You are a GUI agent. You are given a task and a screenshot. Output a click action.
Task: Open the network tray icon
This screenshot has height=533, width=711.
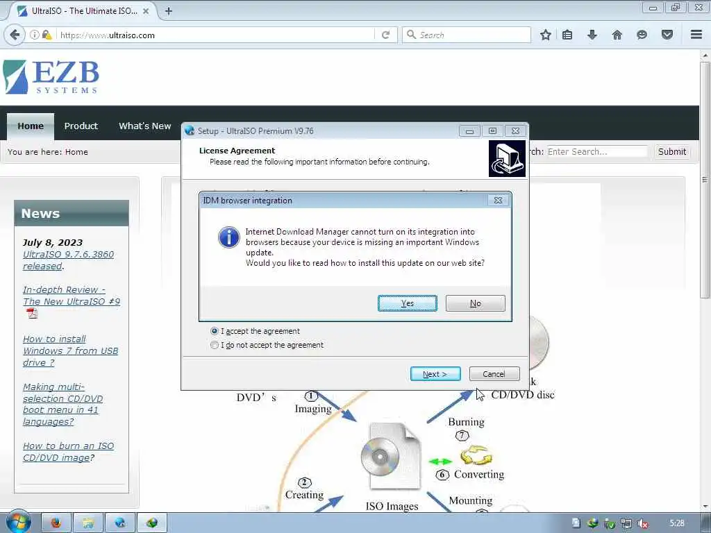tap(626, 523)
